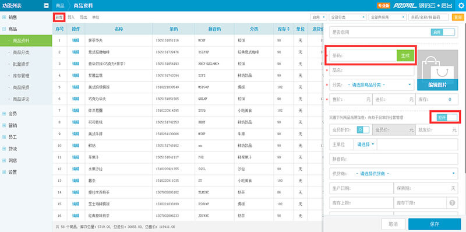
Task: Click the green 生成 barcode button
Action: (405, 55)
